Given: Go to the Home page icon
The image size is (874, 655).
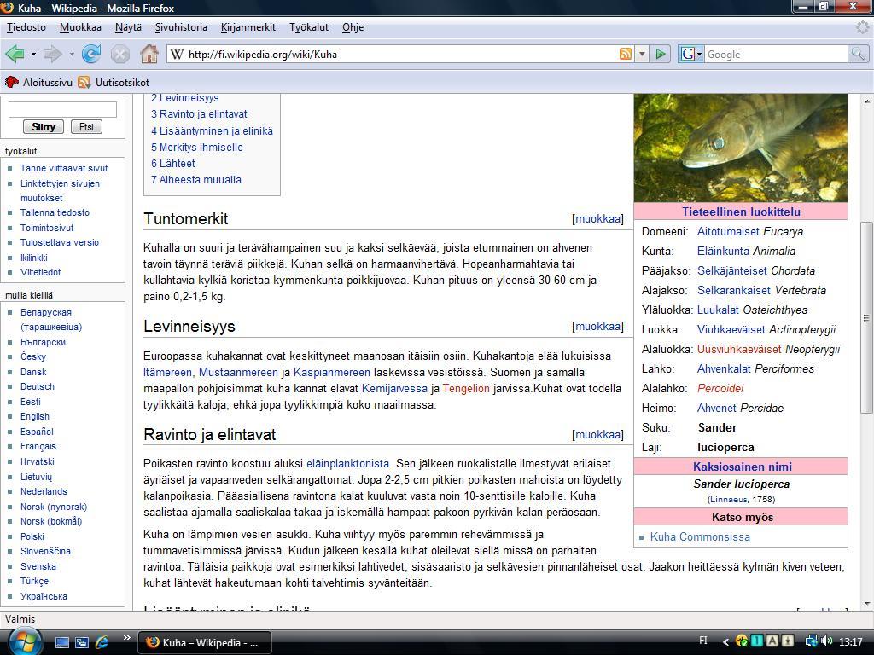Looking at the screenshot, I should (x=149, y=54).
